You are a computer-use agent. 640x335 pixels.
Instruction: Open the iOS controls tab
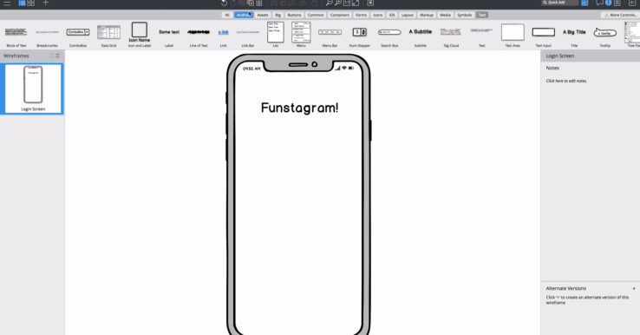392,15
